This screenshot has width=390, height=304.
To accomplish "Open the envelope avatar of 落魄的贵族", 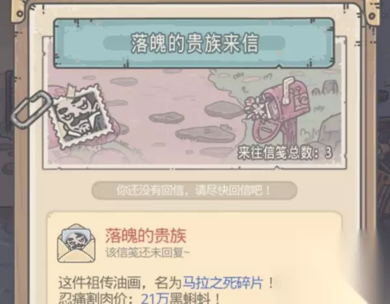I will click(x=76, y=244).
